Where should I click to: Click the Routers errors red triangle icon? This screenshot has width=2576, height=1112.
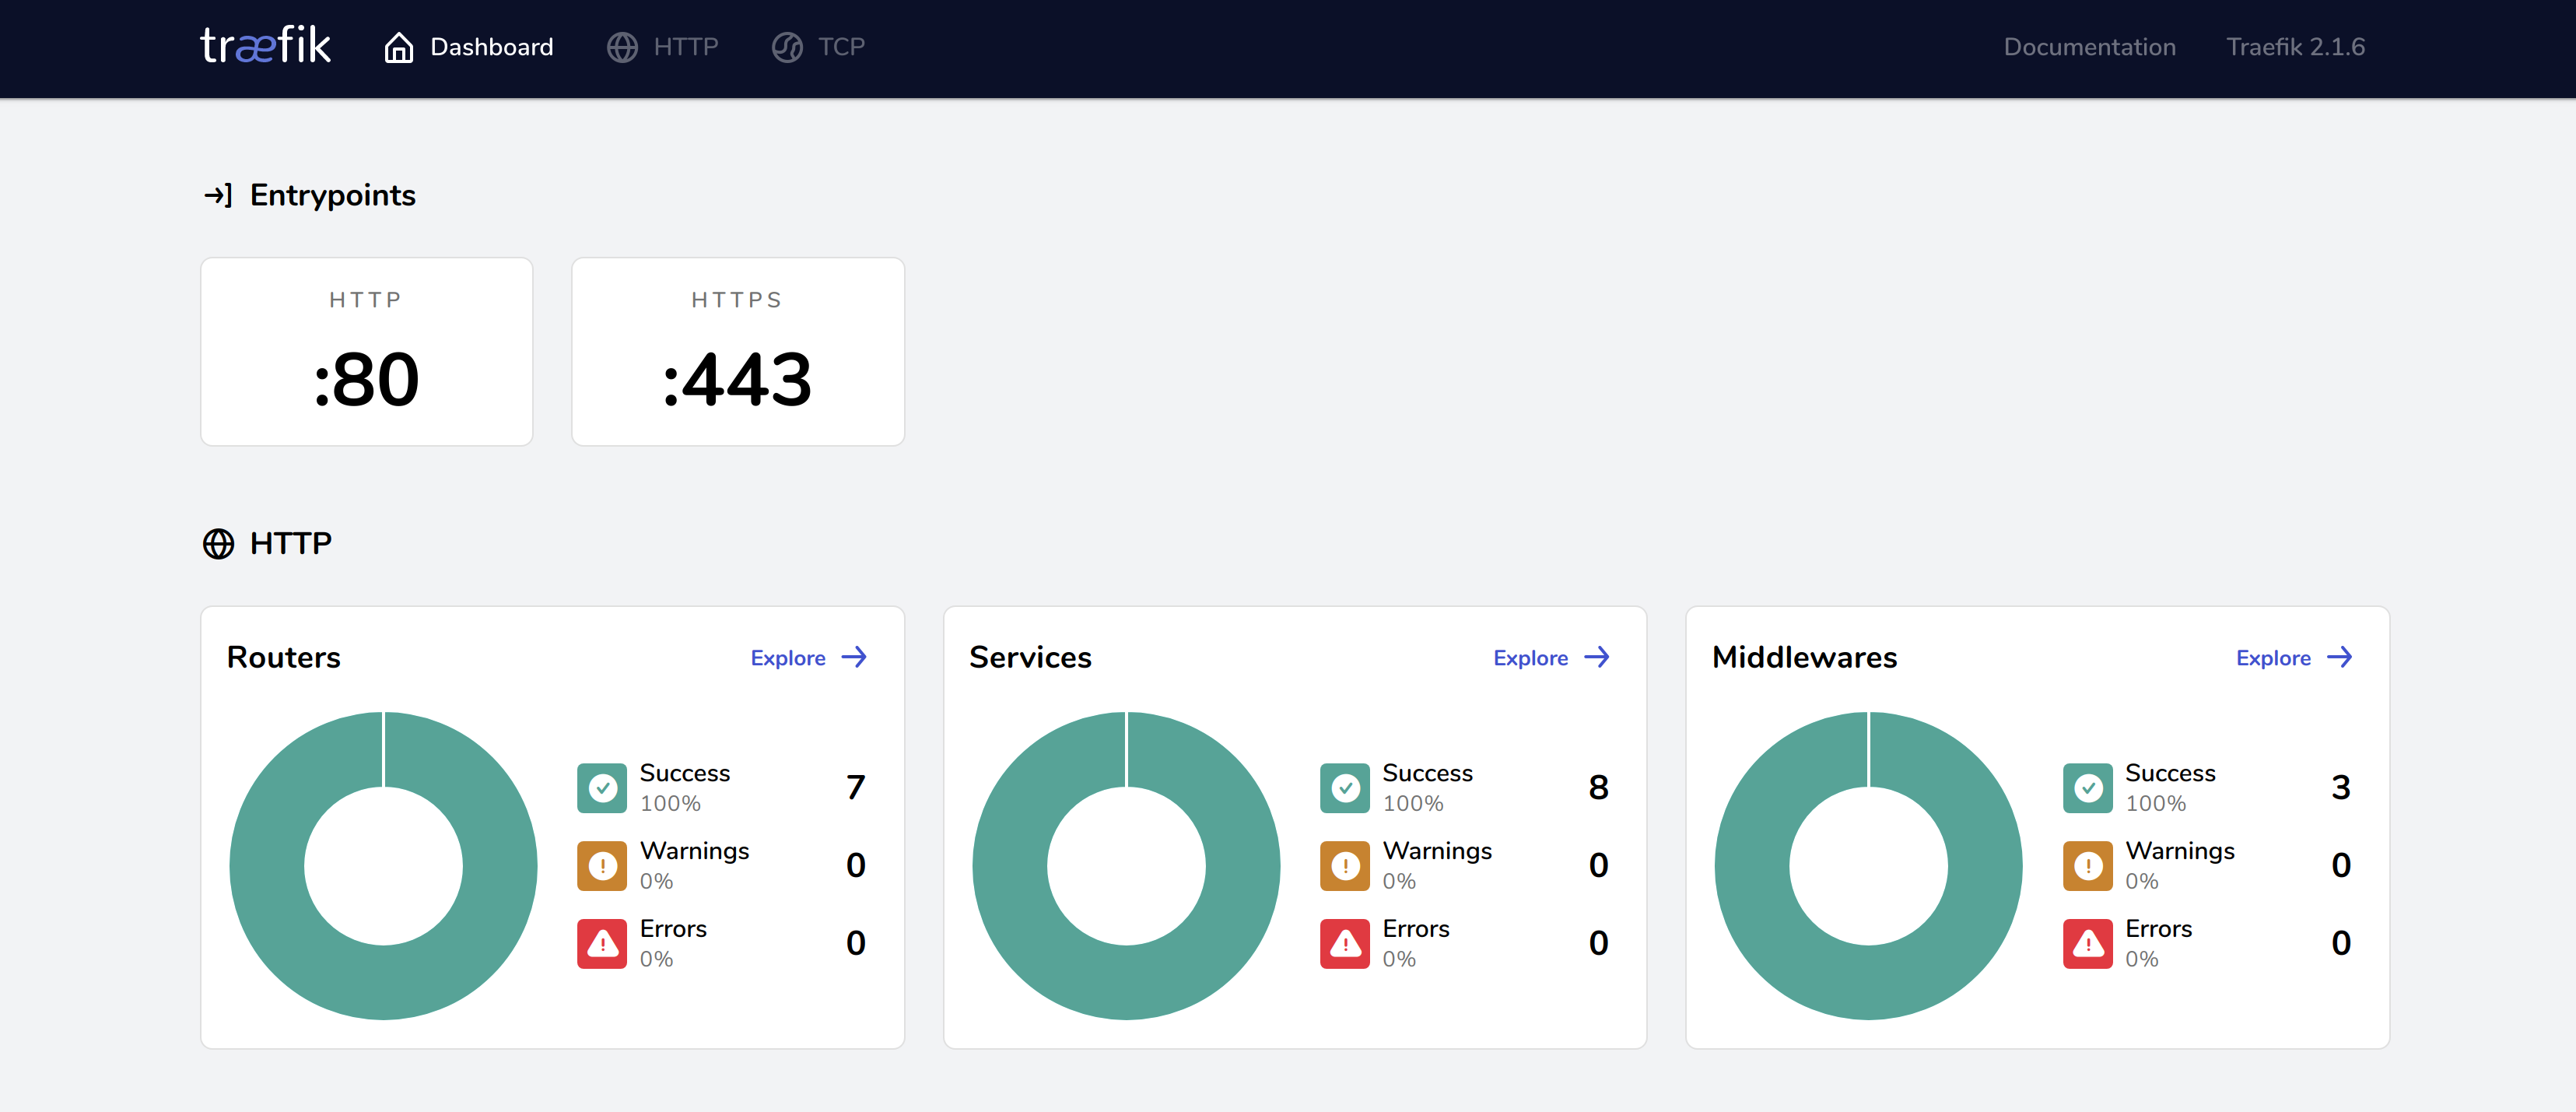pyautogui.click(x=602, y=943)
